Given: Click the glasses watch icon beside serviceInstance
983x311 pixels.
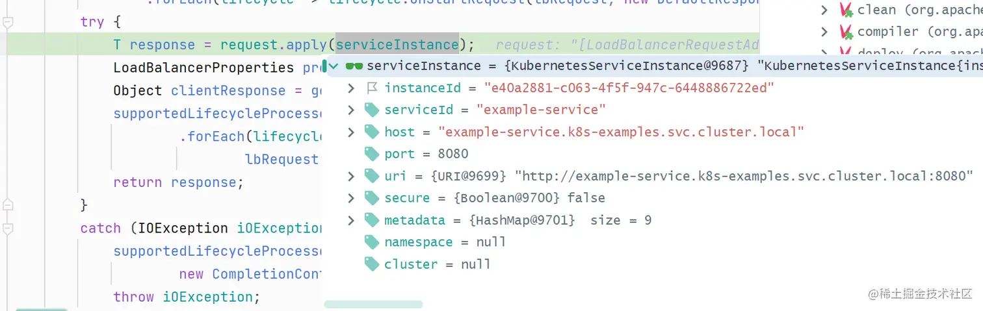Looking at the screenshot, I should 354,66.
